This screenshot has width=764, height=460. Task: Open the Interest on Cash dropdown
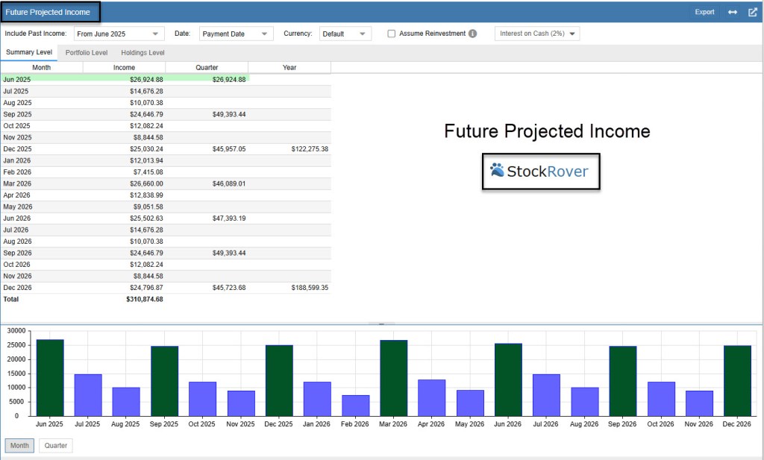pos(537,34)
